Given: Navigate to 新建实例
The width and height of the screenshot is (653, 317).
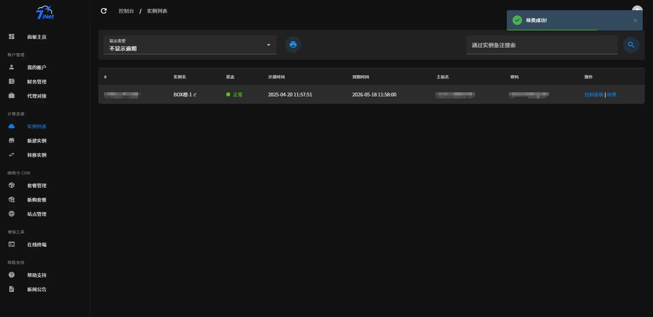Looking at the screenshot, I should [x=37, y=141].
